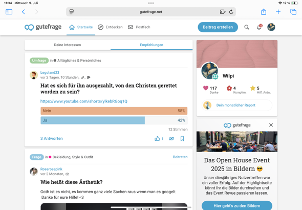Click the heart Danke counter
Viewport: 302px width, 210px height.
tap(211, 90)
